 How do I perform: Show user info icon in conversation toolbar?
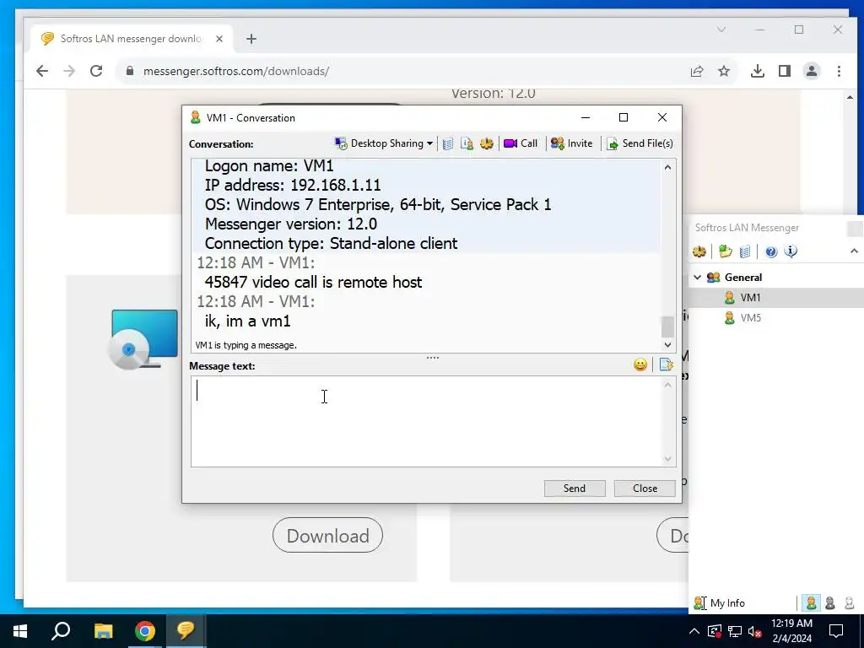pos(467,143)
